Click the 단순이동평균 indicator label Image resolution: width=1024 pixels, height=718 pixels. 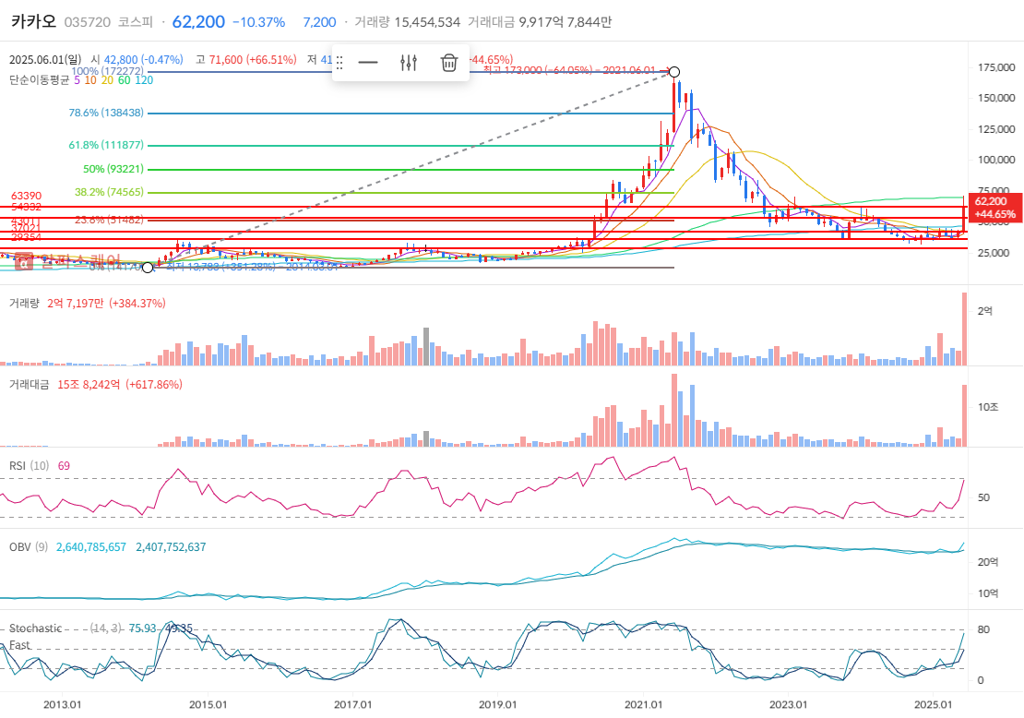[39, 80]
